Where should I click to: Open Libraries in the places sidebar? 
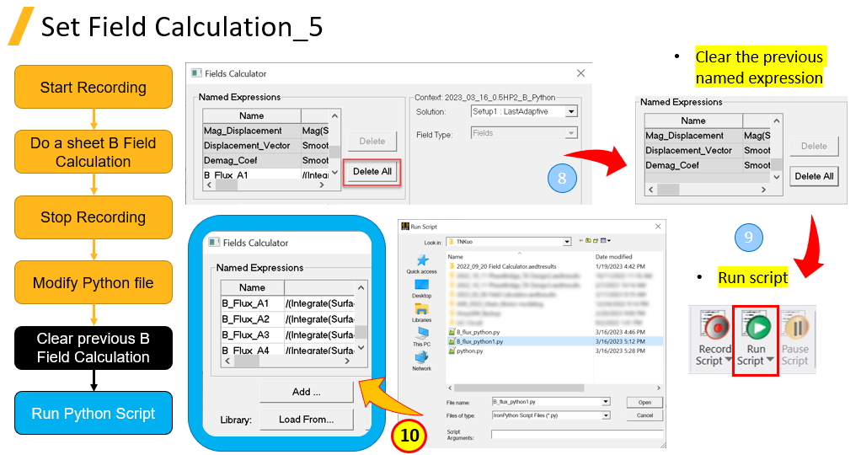pyautogui.click(x=421, y=312)
